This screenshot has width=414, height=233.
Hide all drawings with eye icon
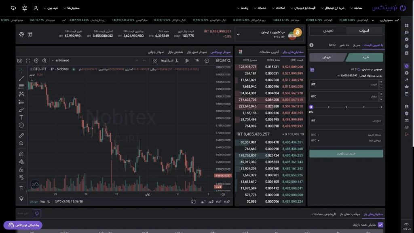pos(21,178)
